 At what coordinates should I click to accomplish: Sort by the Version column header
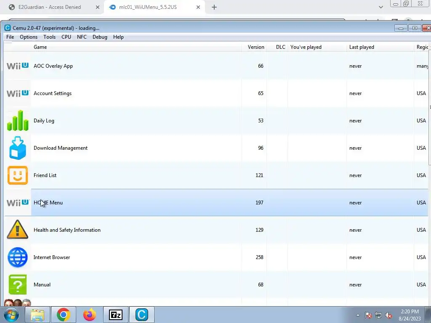(254, 47)
